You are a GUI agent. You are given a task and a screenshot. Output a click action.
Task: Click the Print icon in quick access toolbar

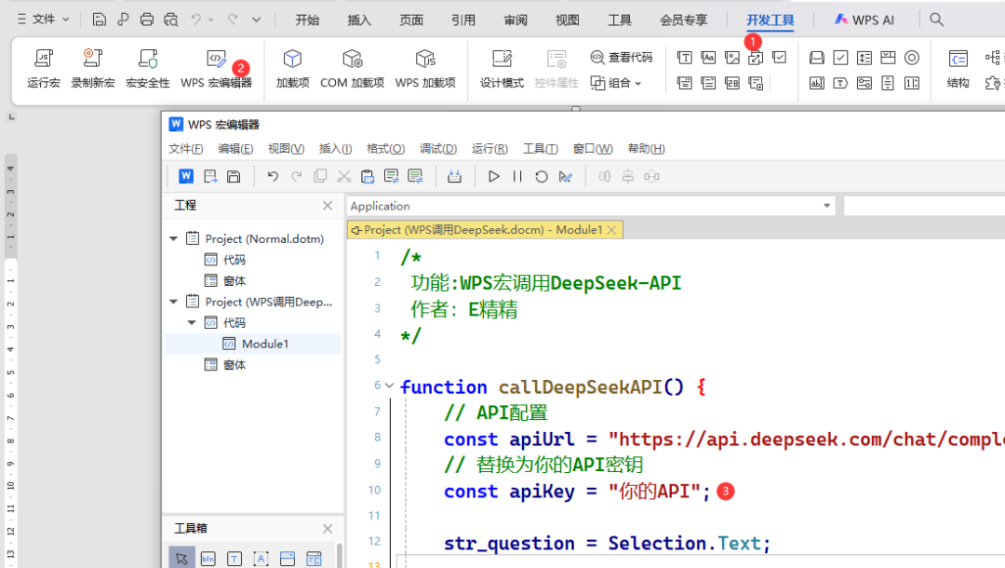coord(147,20)
